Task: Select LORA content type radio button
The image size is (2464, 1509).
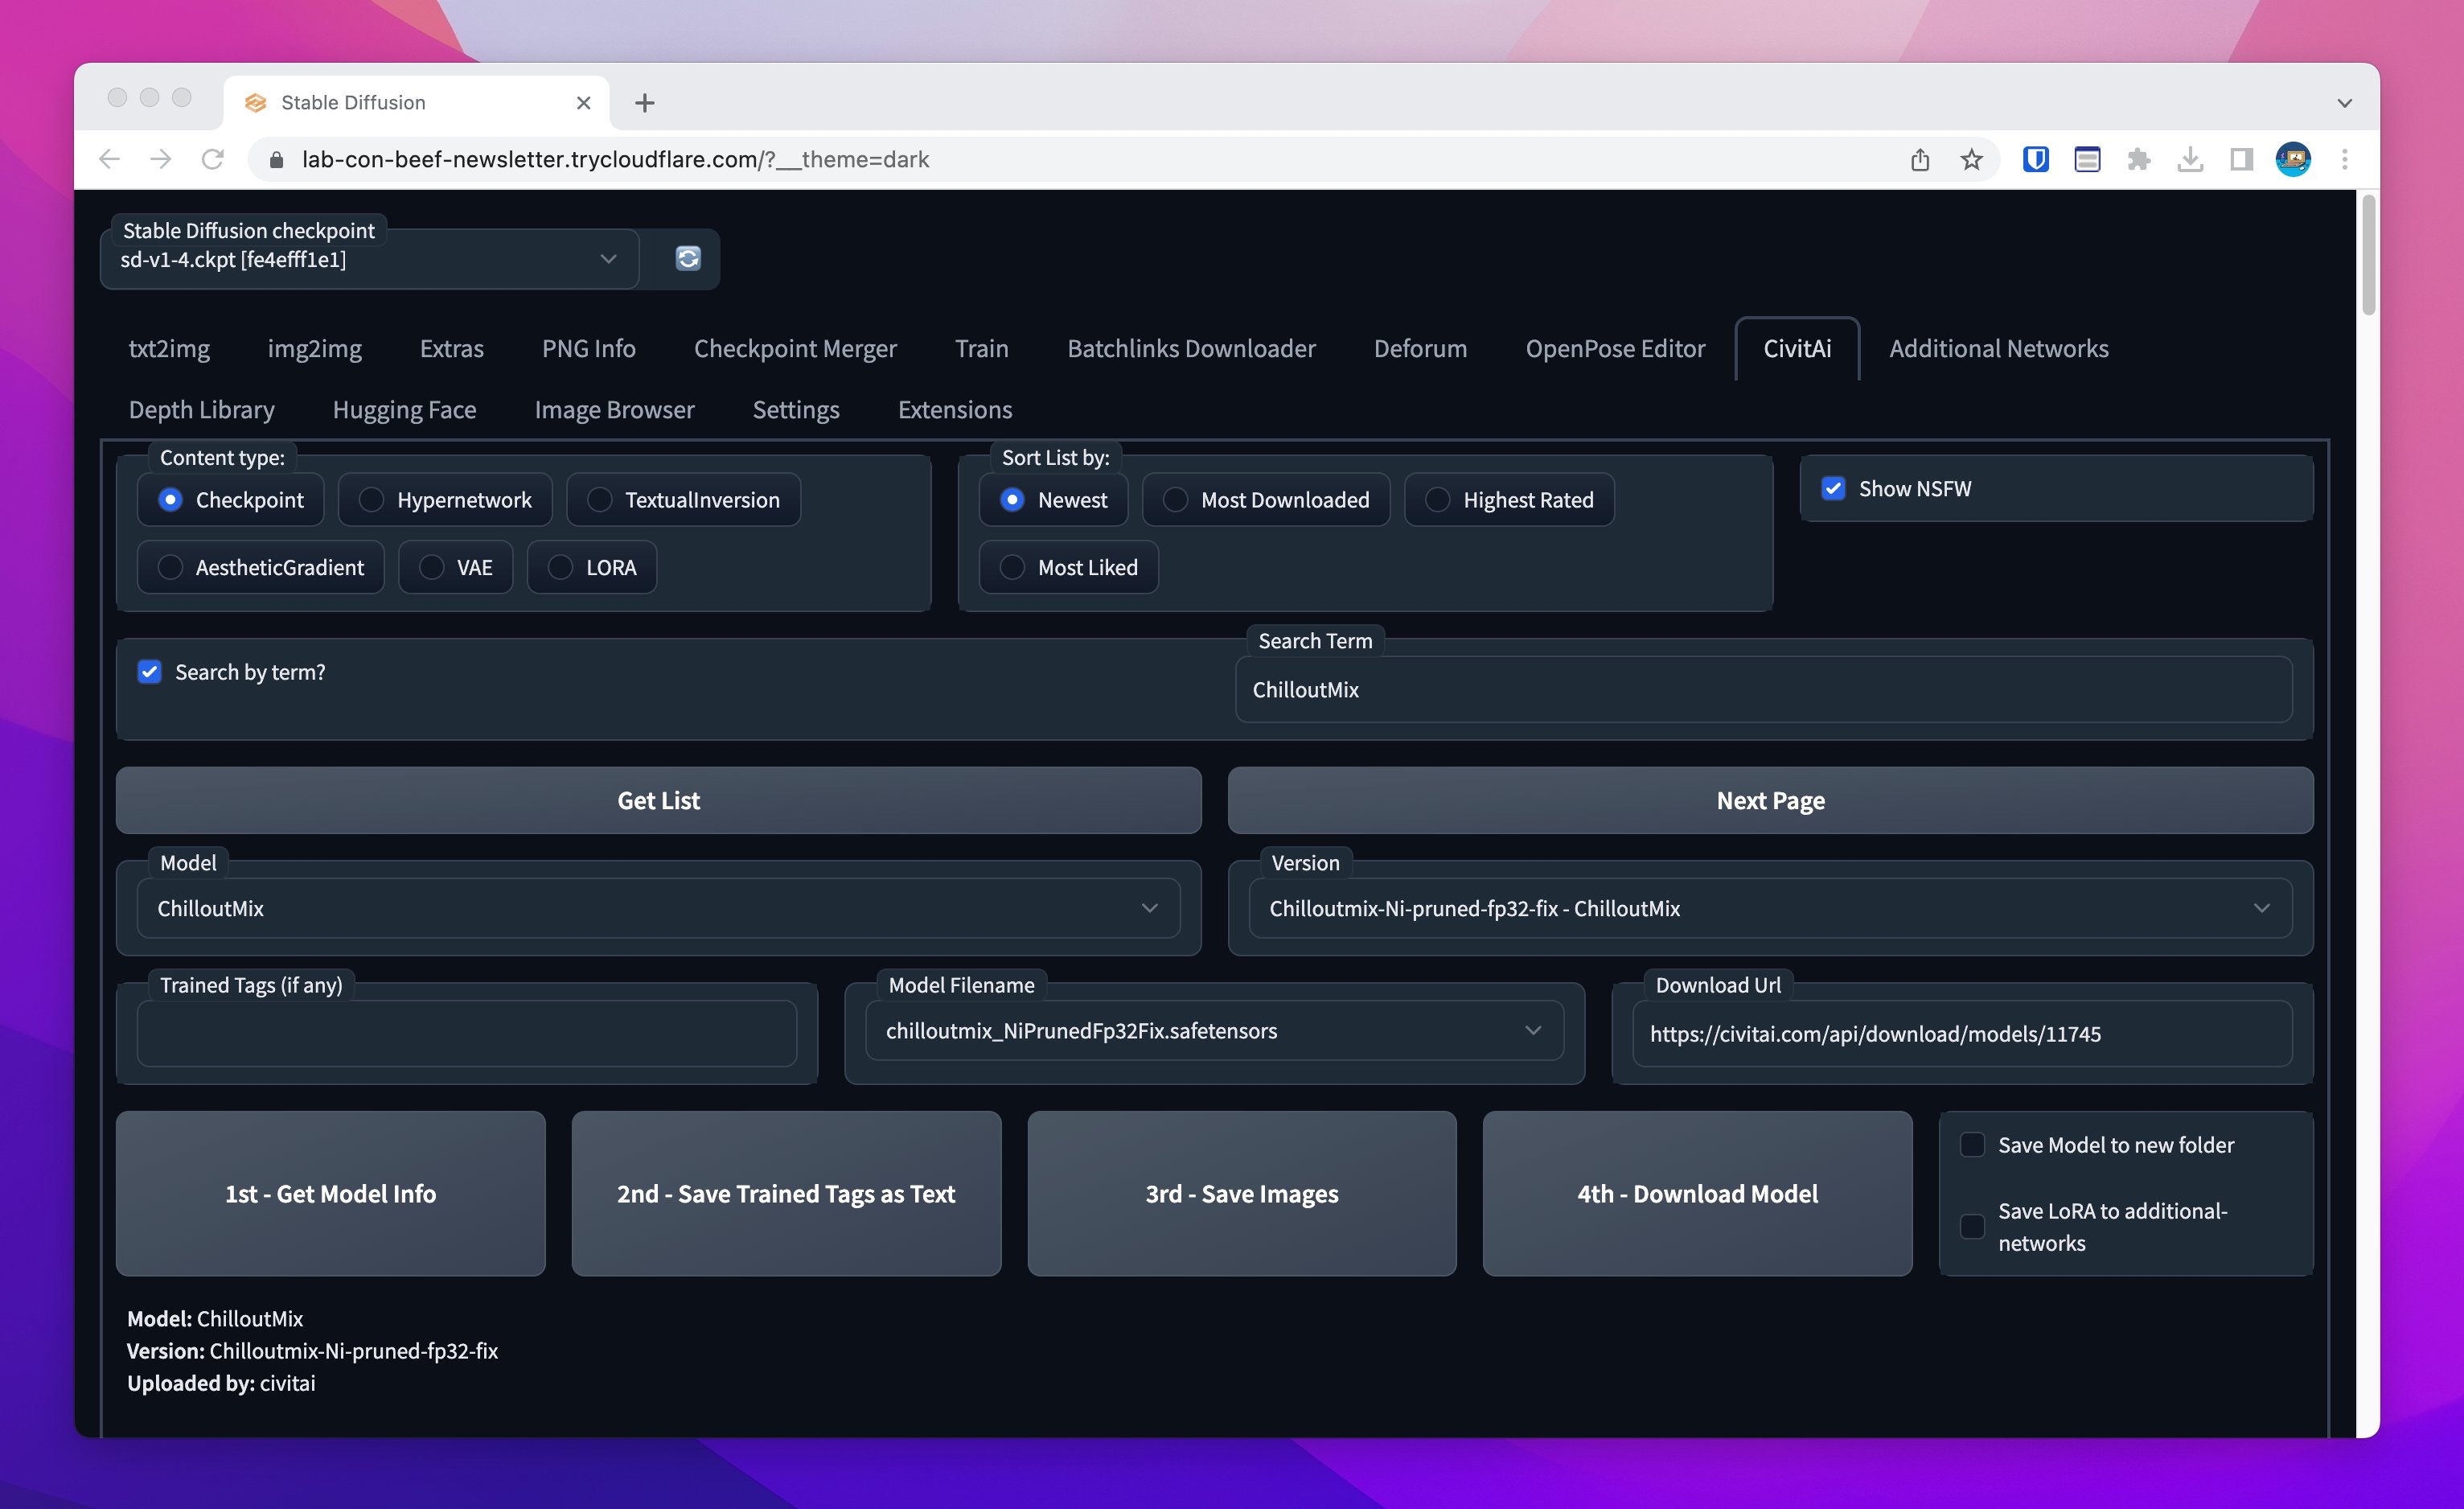Action: pyautogui.click(x=561, y=568)
